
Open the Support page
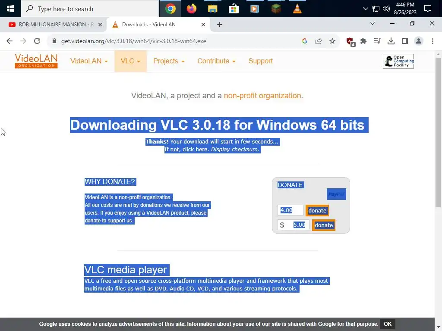[x=260, y=61]
